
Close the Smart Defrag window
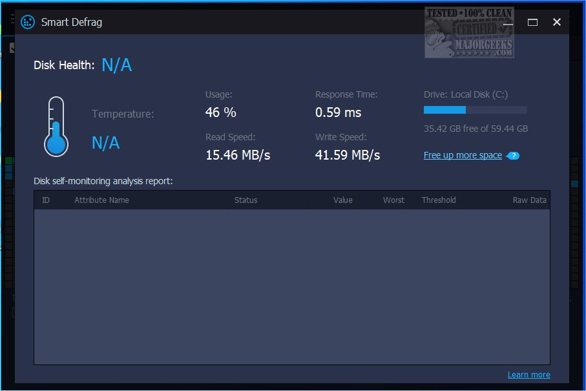click(x=557, y=22)
